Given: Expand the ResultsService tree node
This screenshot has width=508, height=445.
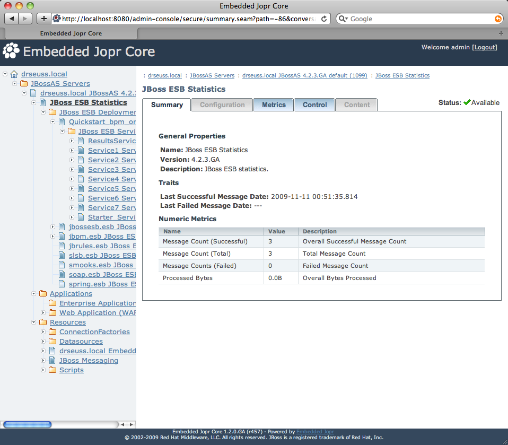Looking at the screenshot, I should [72, 141].
